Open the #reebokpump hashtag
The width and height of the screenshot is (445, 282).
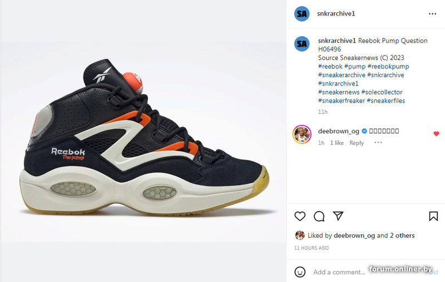pyautogui.click(x=388, y=67)
